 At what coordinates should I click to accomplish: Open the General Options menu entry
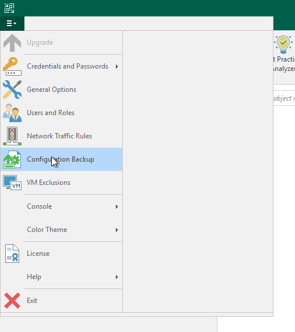[62, 90]
